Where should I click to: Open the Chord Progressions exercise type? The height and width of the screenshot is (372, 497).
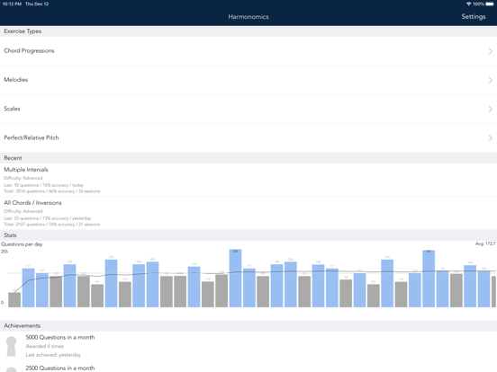click(x=248, y=51)
